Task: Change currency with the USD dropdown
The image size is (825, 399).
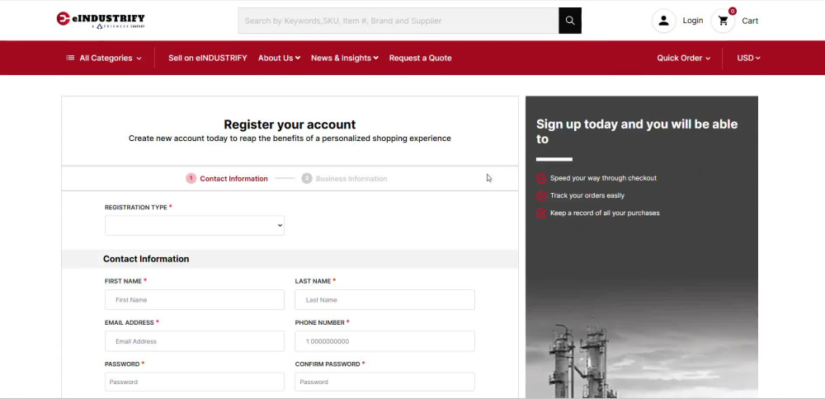Action: coord(749,58)
